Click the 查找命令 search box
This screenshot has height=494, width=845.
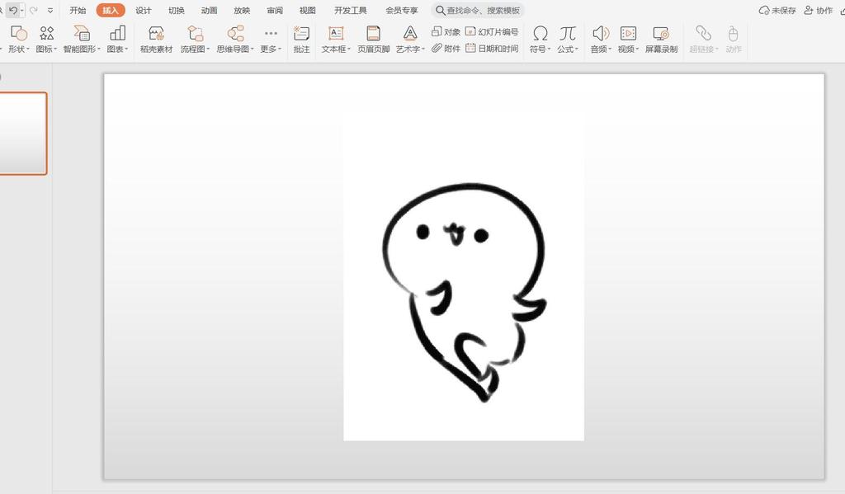478,11
